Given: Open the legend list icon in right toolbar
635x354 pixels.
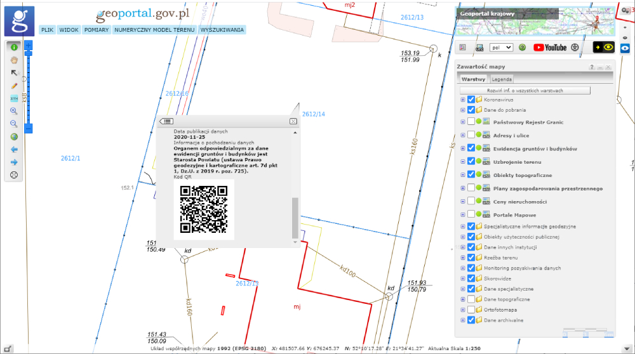Looking at the screenshot, I should [x=463, y=48].
